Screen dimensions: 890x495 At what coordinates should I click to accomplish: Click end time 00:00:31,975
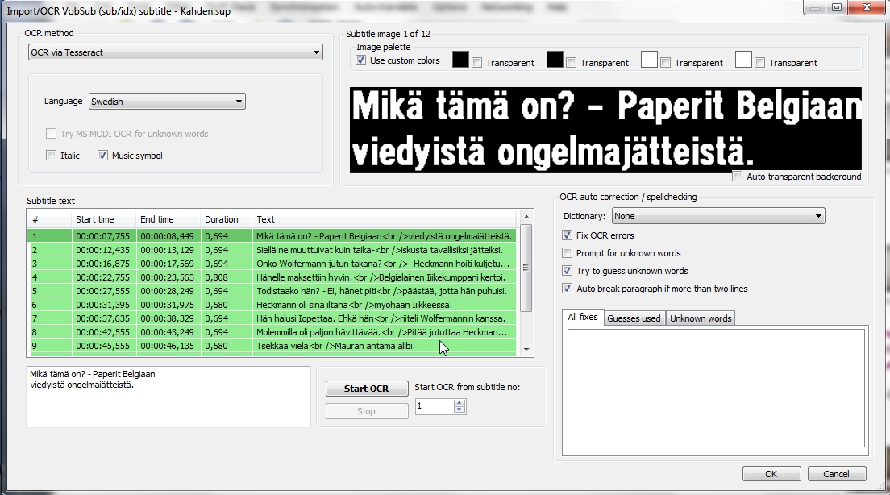(x=168, y=304)
